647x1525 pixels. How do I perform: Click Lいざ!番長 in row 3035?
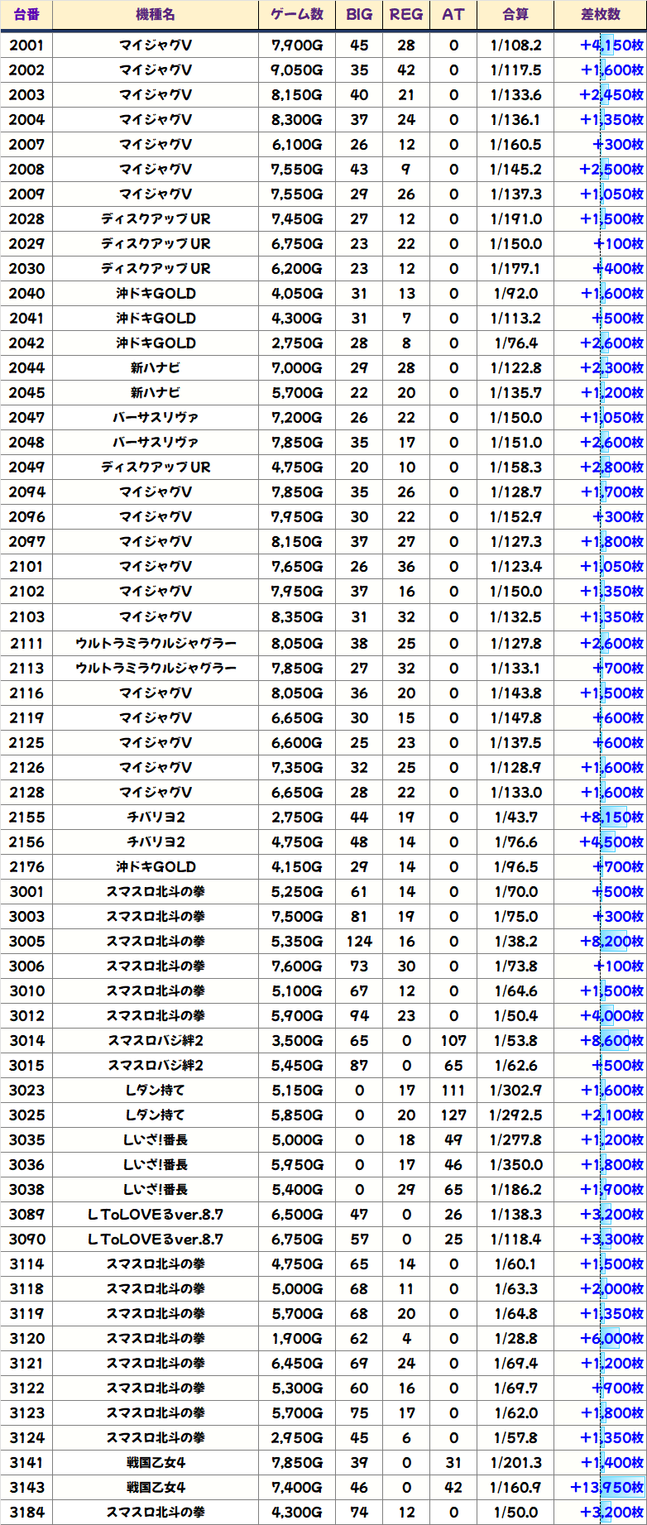click(156, 1140)
